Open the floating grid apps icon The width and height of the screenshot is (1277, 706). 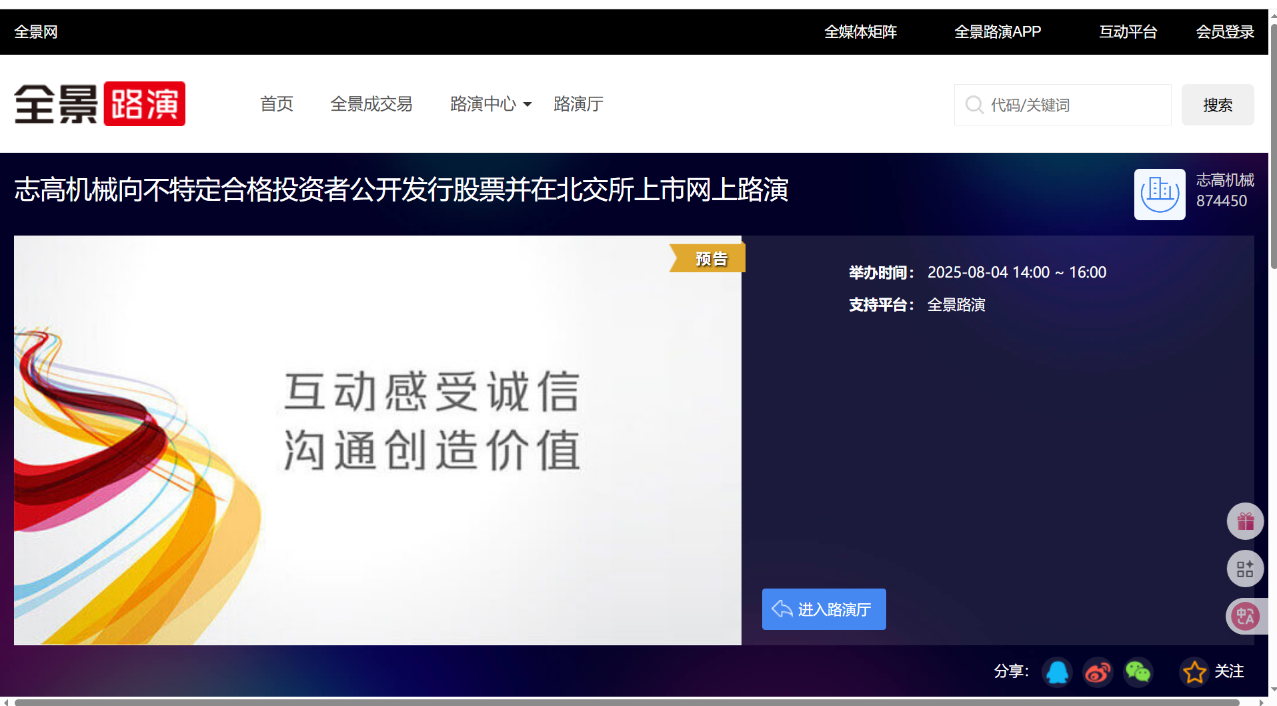point(1245,569)
